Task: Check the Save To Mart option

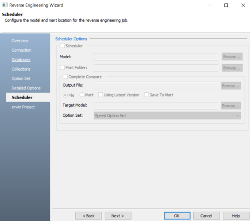Action: click(x=146, y=95)
